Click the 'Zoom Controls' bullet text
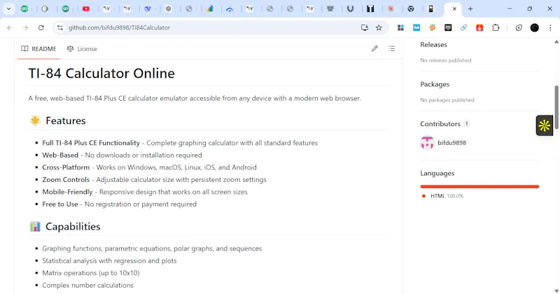560x294 pixels. [66, 180]
